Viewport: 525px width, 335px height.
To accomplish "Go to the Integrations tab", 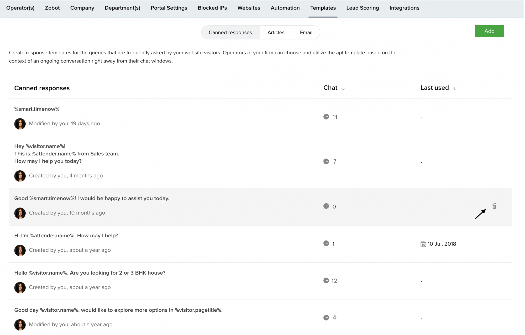I will pyautogui.click(x=404, y=8).
